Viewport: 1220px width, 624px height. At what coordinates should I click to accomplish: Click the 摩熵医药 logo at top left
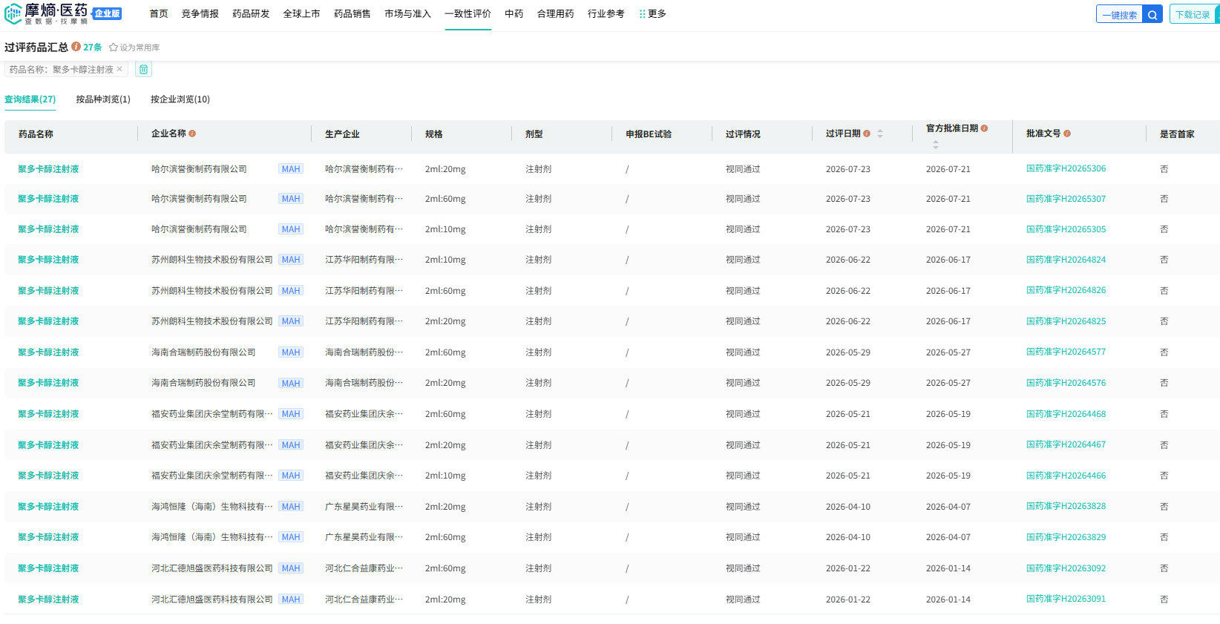[x=46, y=13]
